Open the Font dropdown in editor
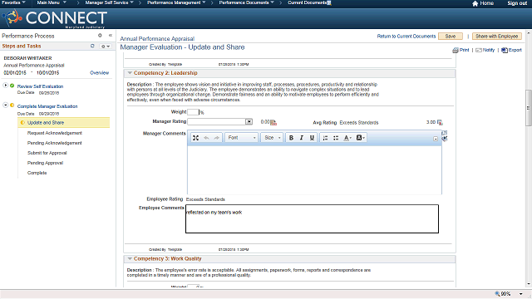The image size is (532, 299). pyautogui.click(x=241, y=138)
